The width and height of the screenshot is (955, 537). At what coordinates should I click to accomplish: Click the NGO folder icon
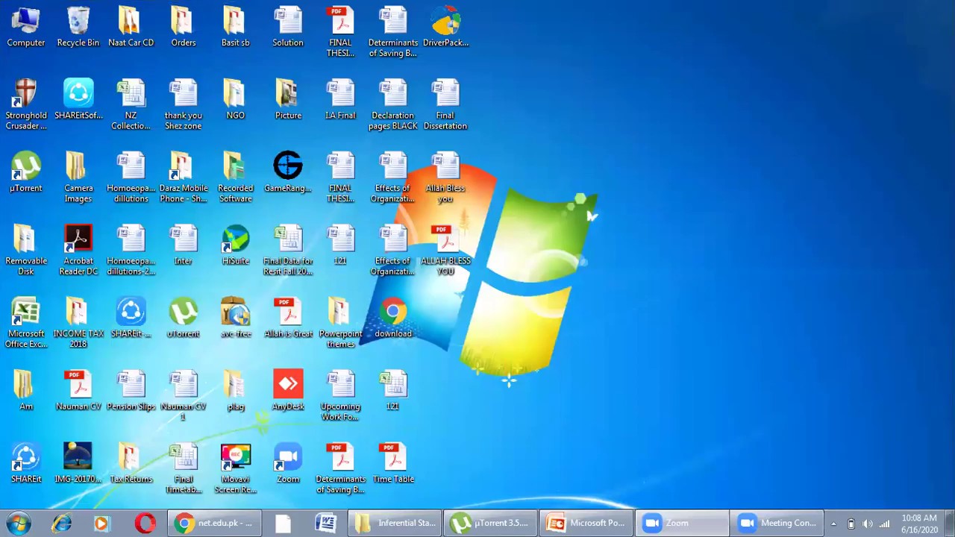(x=235, y=100)
